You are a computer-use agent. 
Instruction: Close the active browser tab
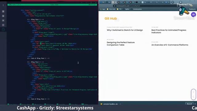(116, 2)
